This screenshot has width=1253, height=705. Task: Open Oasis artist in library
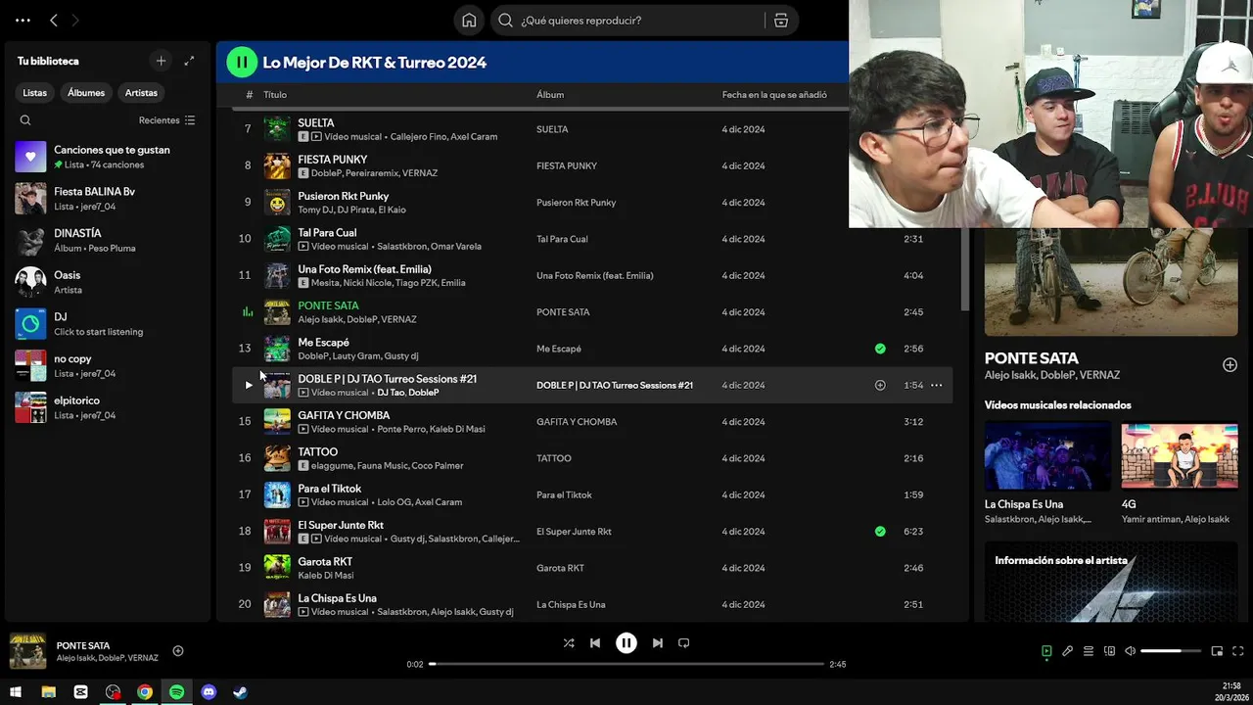[107, 282]
